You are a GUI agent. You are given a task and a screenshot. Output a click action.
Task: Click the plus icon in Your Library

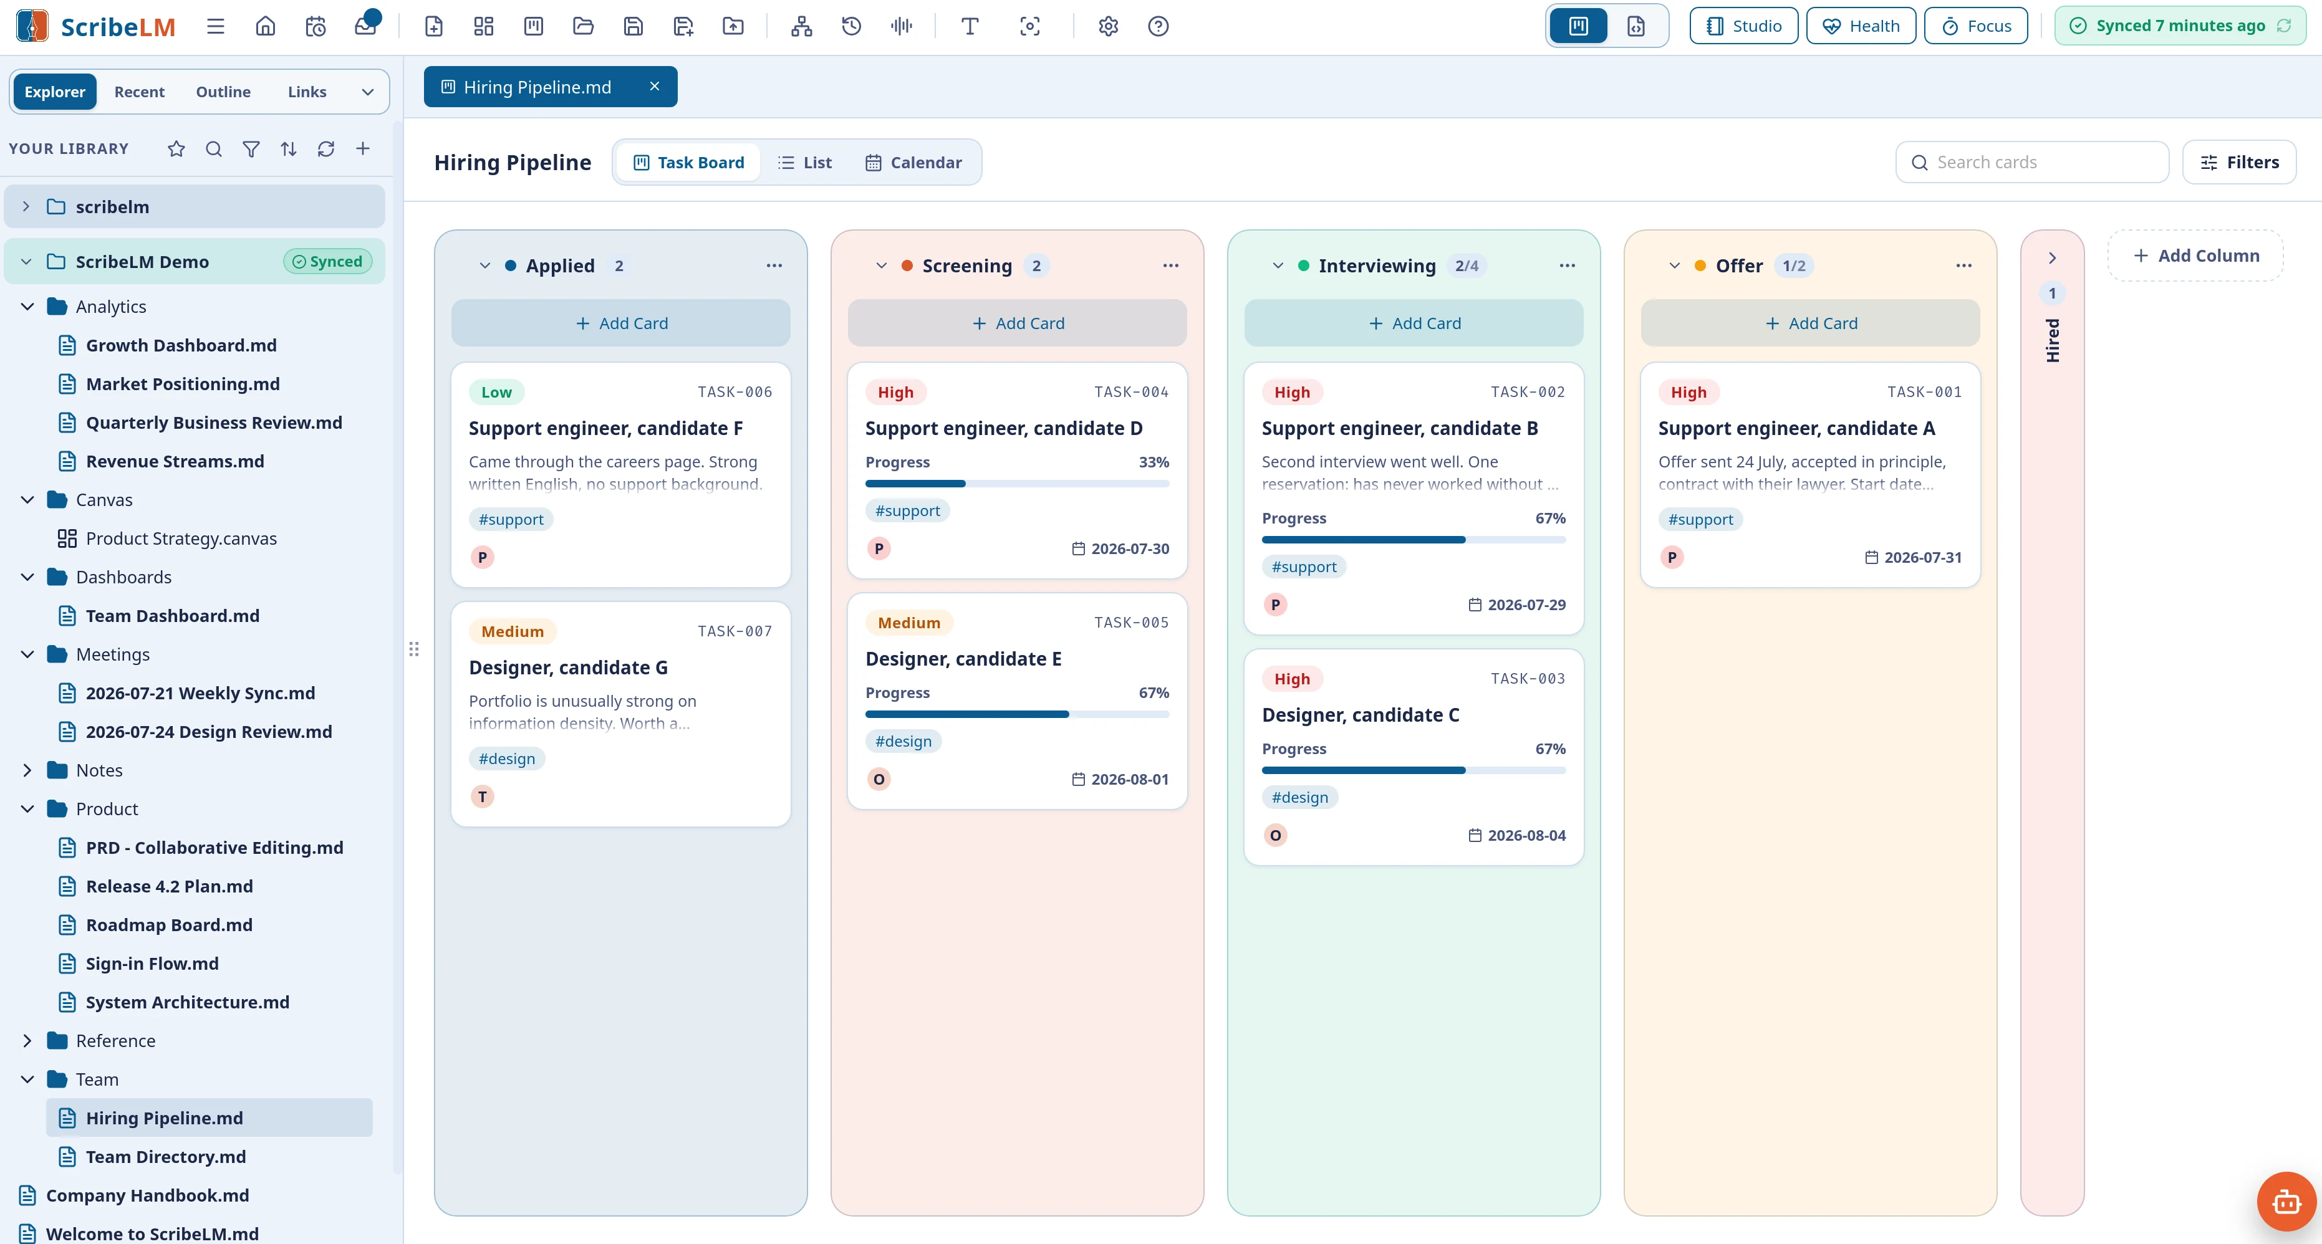[x=364, y=148]
